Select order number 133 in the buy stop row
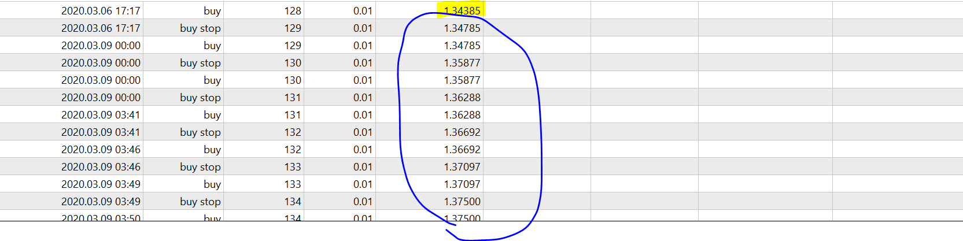 (293, 166)
